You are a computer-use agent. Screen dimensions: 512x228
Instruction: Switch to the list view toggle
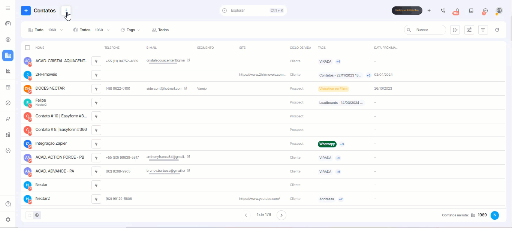[x=30, y=215]
